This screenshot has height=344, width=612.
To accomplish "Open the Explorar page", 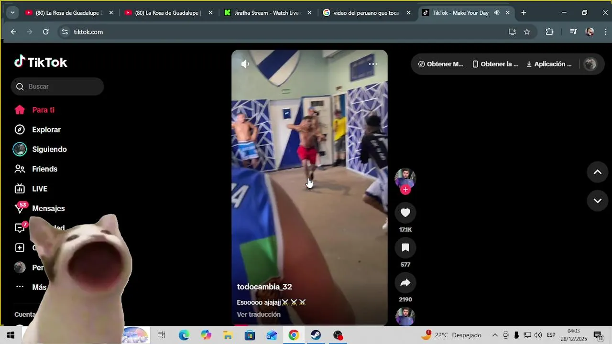I will click(37, 129).
